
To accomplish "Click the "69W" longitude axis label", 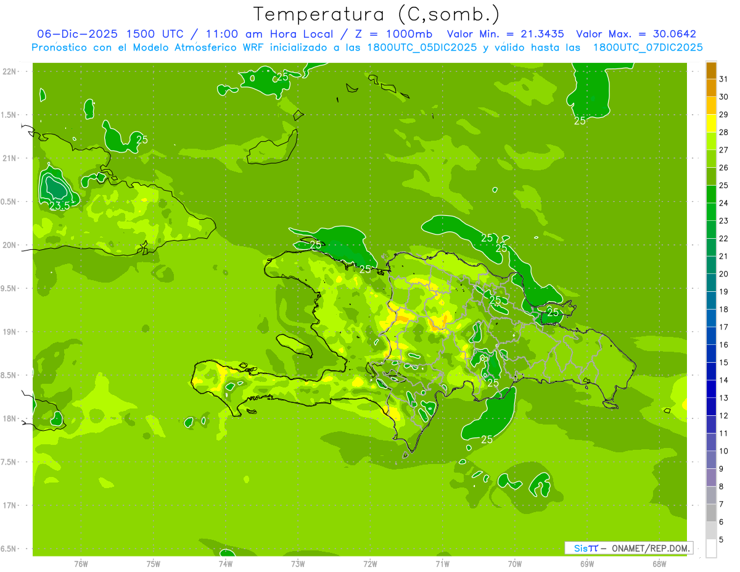I will tap(587, 564).
